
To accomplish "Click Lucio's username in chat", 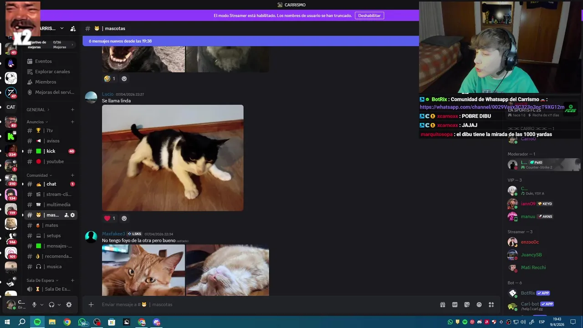I will [x=107, y=94].
